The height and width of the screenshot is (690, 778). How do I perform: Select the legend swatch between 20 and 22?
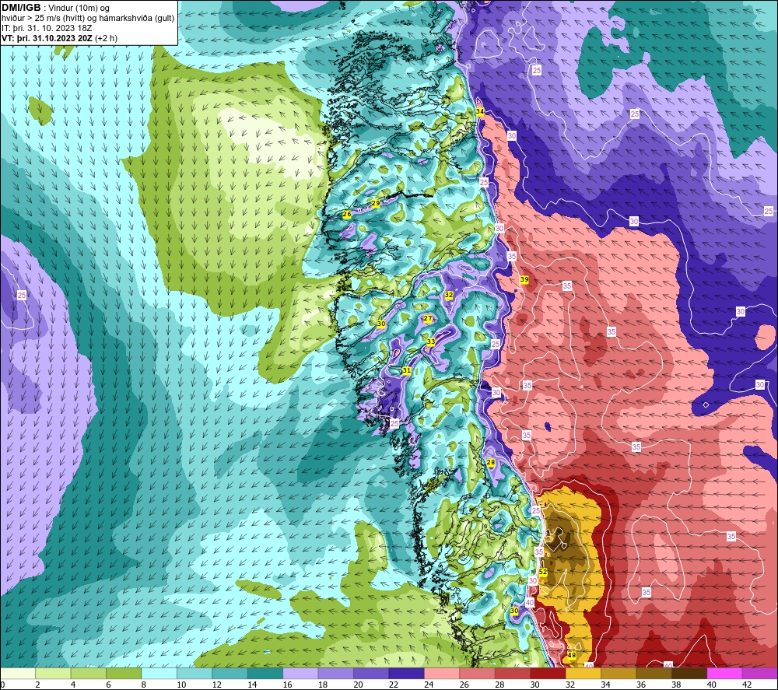pyautogui.click(x=371, y=673)
